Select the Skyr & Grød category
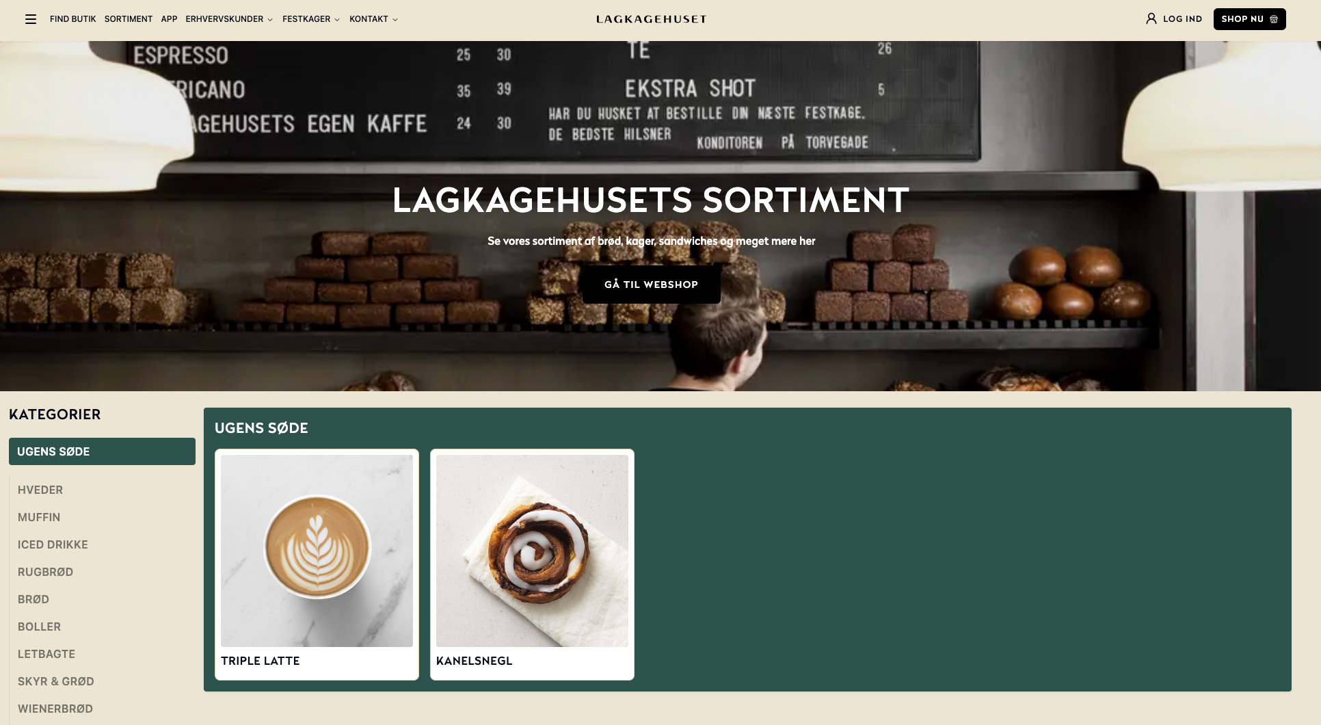This screenshot has width=1321, height=725. click(x=56, y=681)
